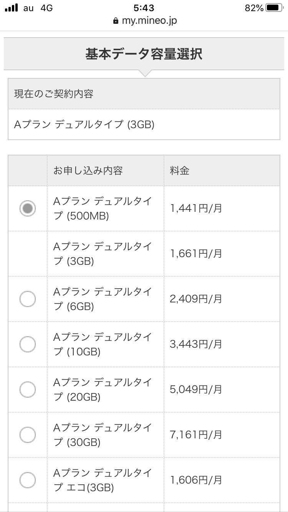
Task: Tap the my.mineo.jp address bar
Action: point(149,21)
